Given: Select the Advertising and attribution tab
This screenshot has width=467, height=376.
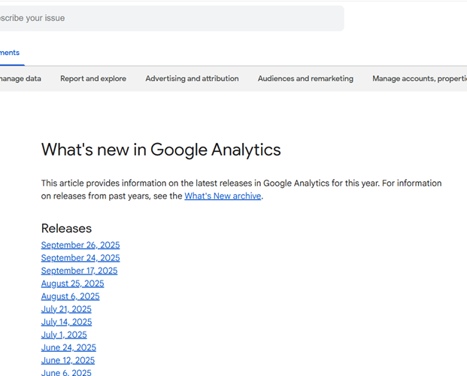Looking at the screenshot, I should click(192, 79).
